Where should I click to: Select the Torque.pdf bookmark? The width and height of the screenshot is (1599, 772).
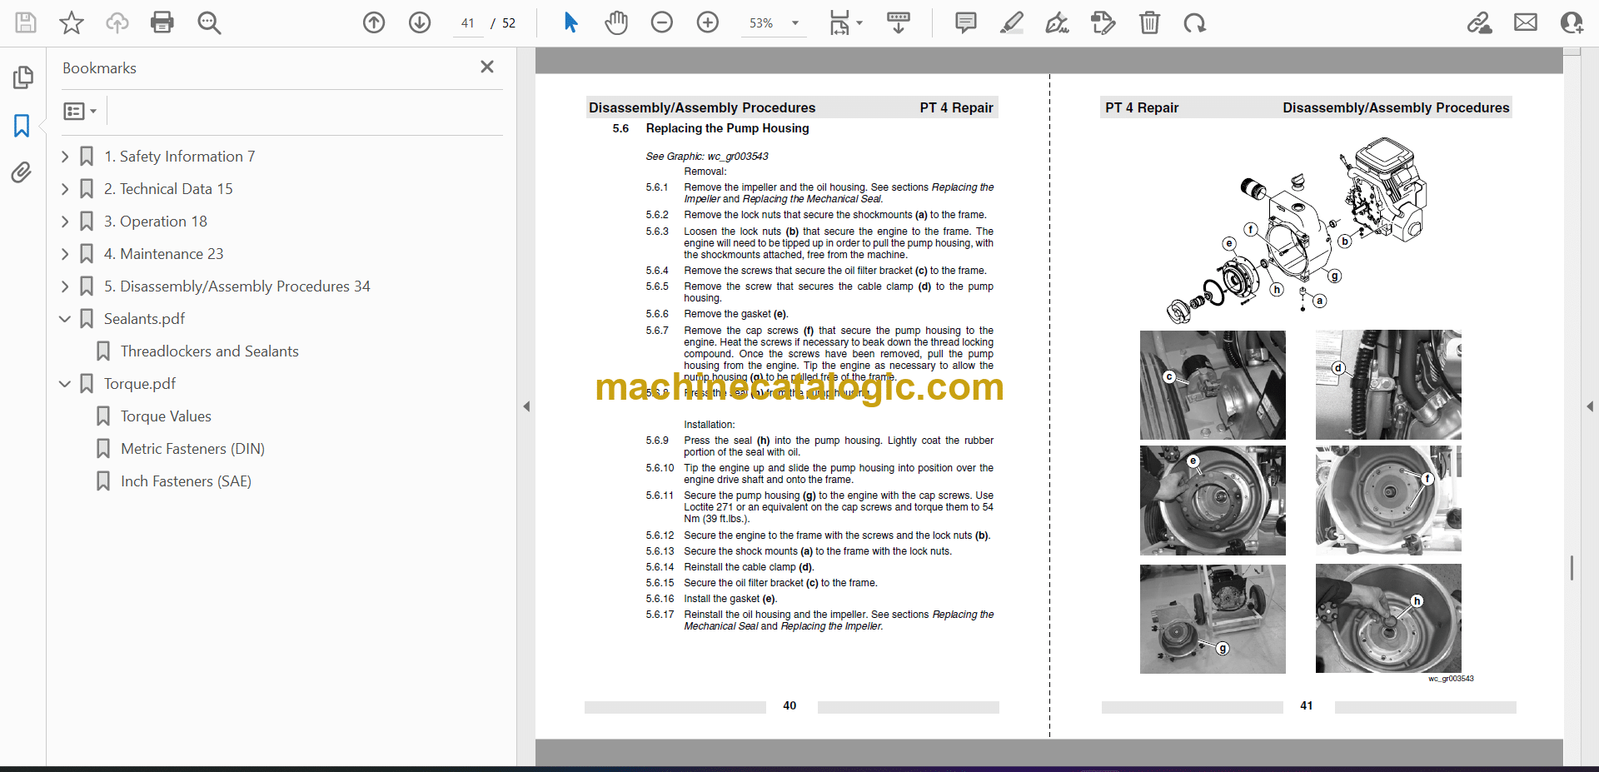click(140, 384)
